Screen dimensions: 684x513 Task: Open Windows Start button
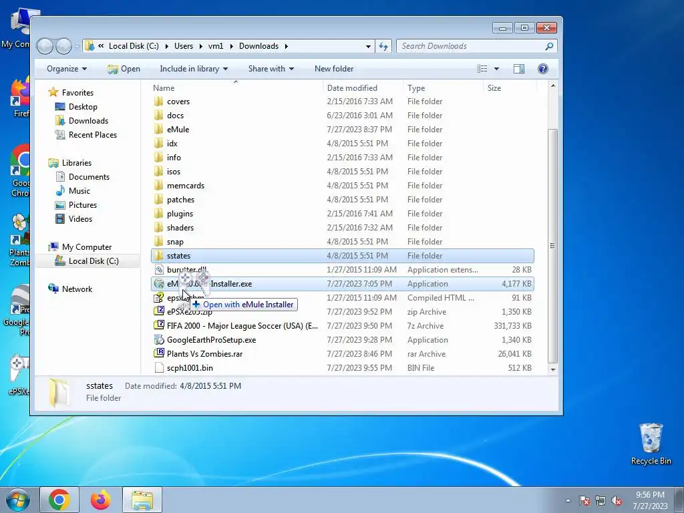tap(18, 500)
